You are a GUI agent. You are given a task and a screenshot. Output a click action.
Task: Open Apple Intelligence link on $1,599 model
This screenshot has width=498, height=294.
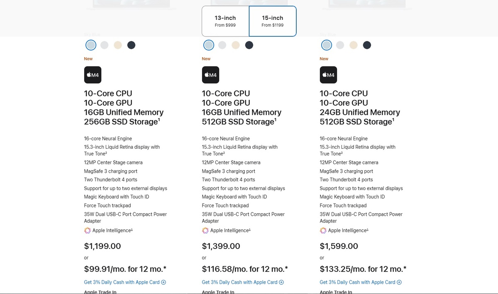[347, 231]
